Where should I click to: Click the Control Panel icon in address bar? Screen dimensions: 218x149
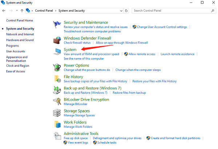pyautogui.click(x=28, y=11)
